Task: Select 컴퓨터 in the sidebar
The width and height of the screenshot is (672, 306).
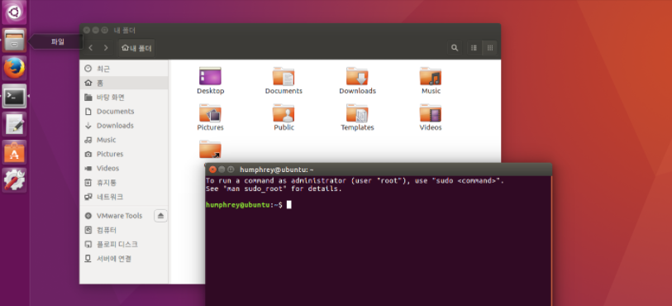Action: 124,230
